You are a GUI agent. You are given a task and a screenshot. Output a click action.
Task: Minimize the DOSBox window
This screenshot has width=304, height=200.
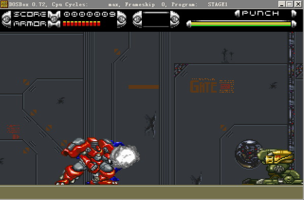(282, 4)
